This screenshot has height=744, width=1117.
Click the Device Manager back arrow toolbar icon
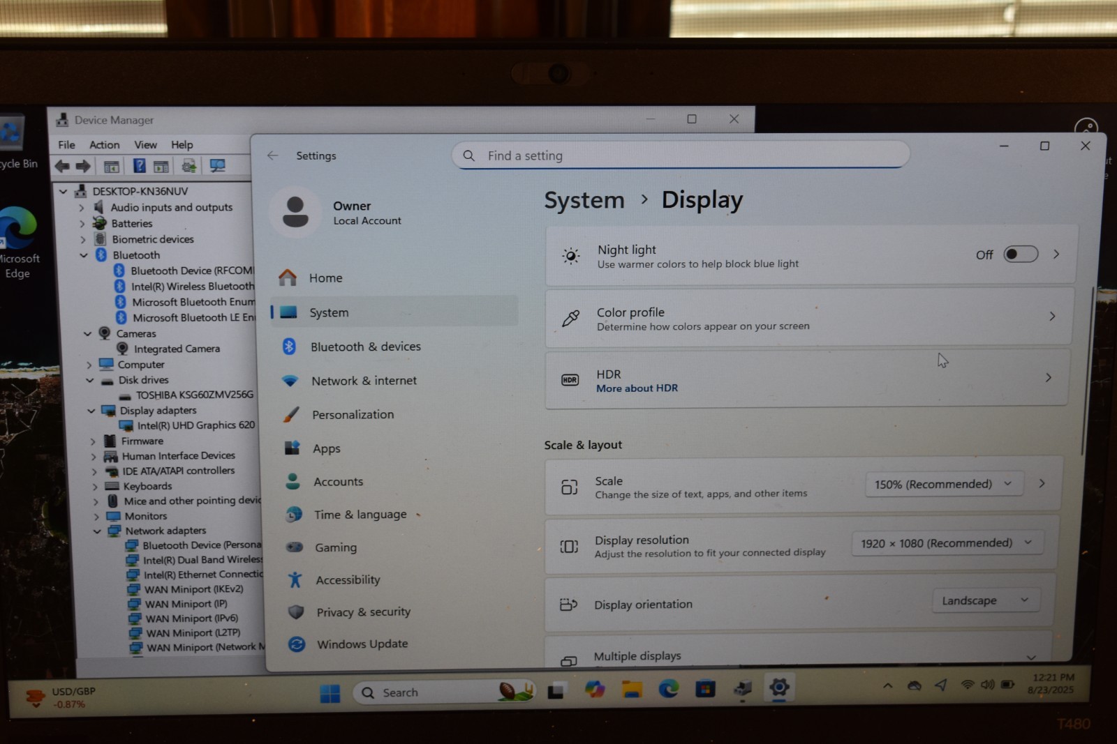tap(62, 166)
